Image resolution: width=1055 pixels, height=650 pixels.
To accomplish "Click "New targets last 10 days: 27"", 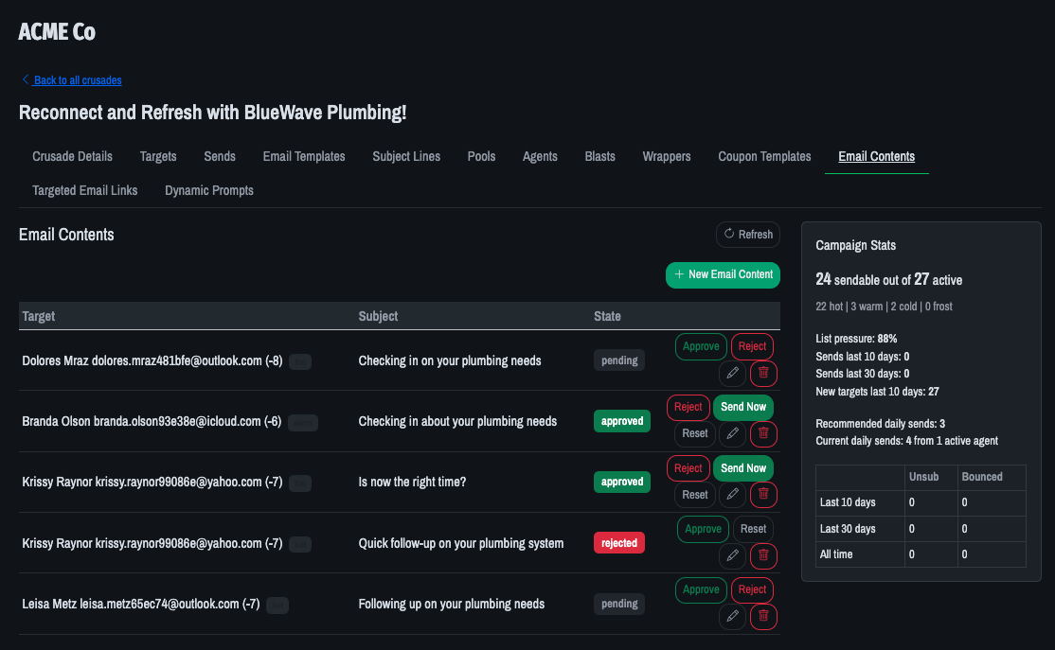I will coord(877,391).
